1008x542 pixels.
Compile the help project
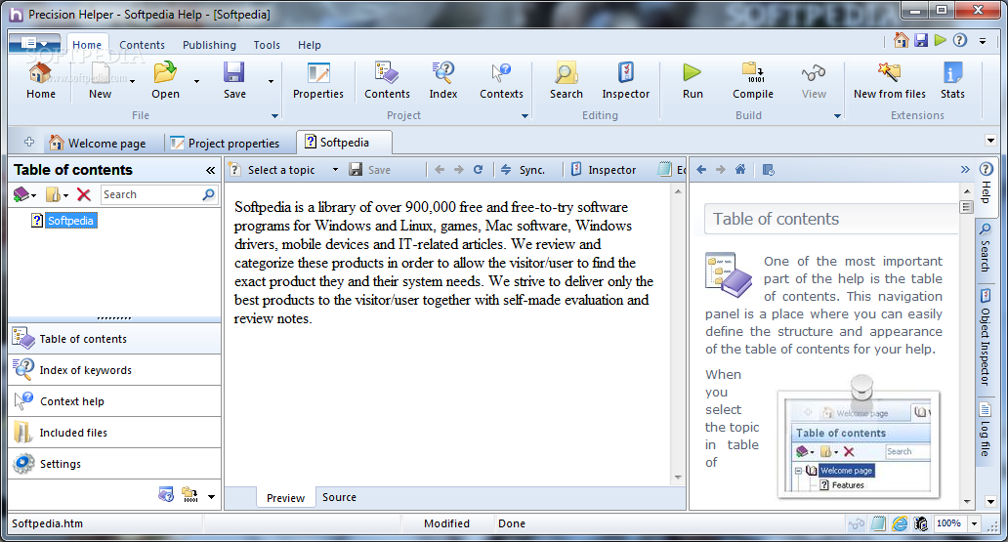(x=753, y=81)
